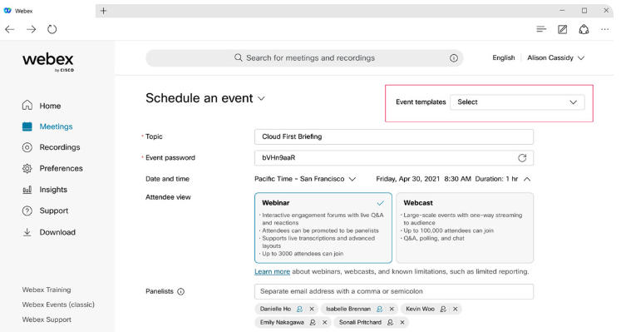
Task: Click the role icon beside Danielle Ho
Action: pyautogui.click(x=300, y=309)
